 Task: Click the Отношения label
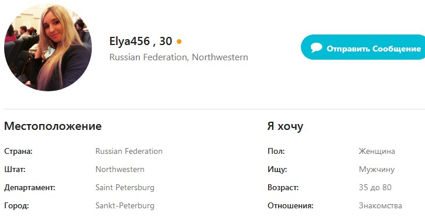click(x=290, y=205)
